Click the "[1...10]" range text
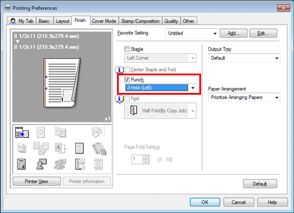The image size is (294, 213). pos(165,159)
